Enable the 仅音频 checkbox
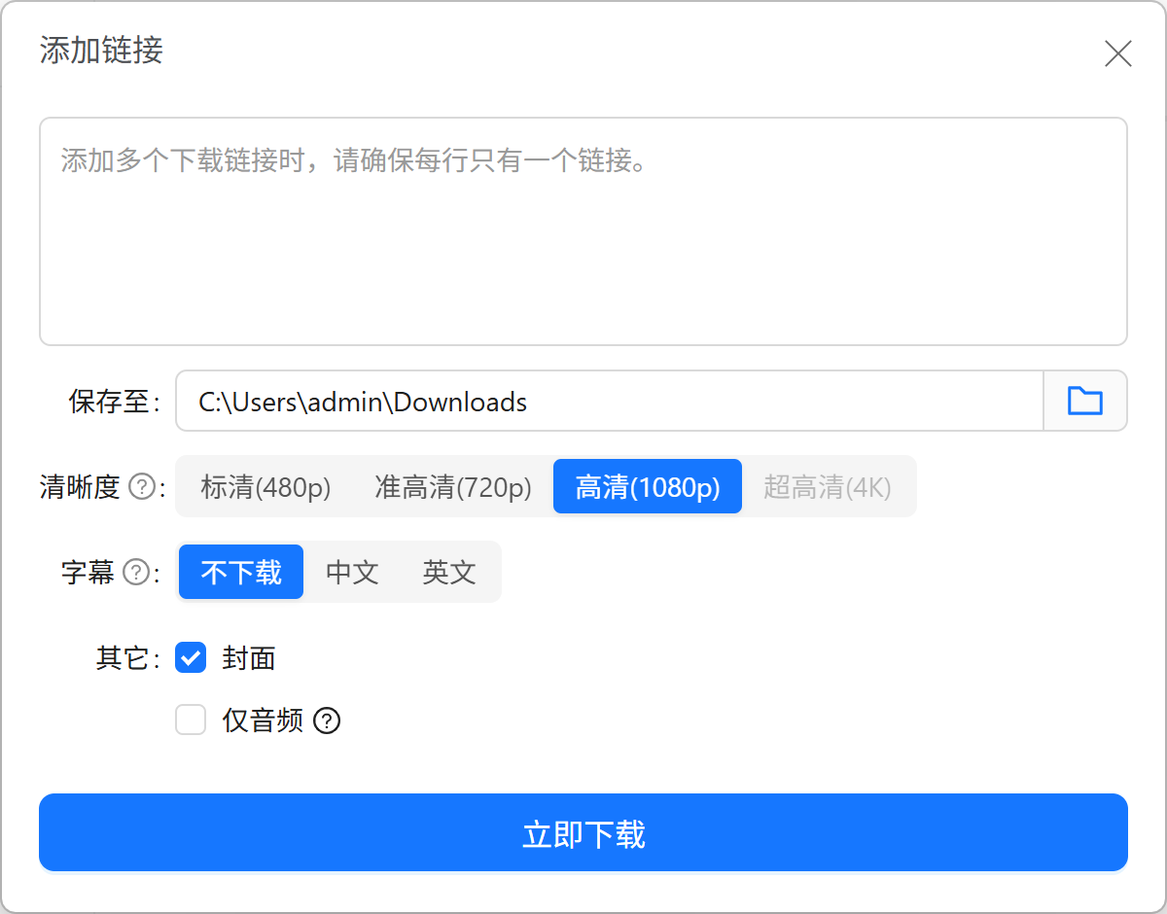The image size is (1167, 914). pos(191,721)
